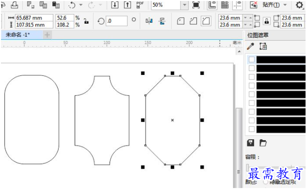Open full-screen preview
Image resolution: width=307 pixels, height=189 pixels.
pyautogui.click(x=196, y=5)
